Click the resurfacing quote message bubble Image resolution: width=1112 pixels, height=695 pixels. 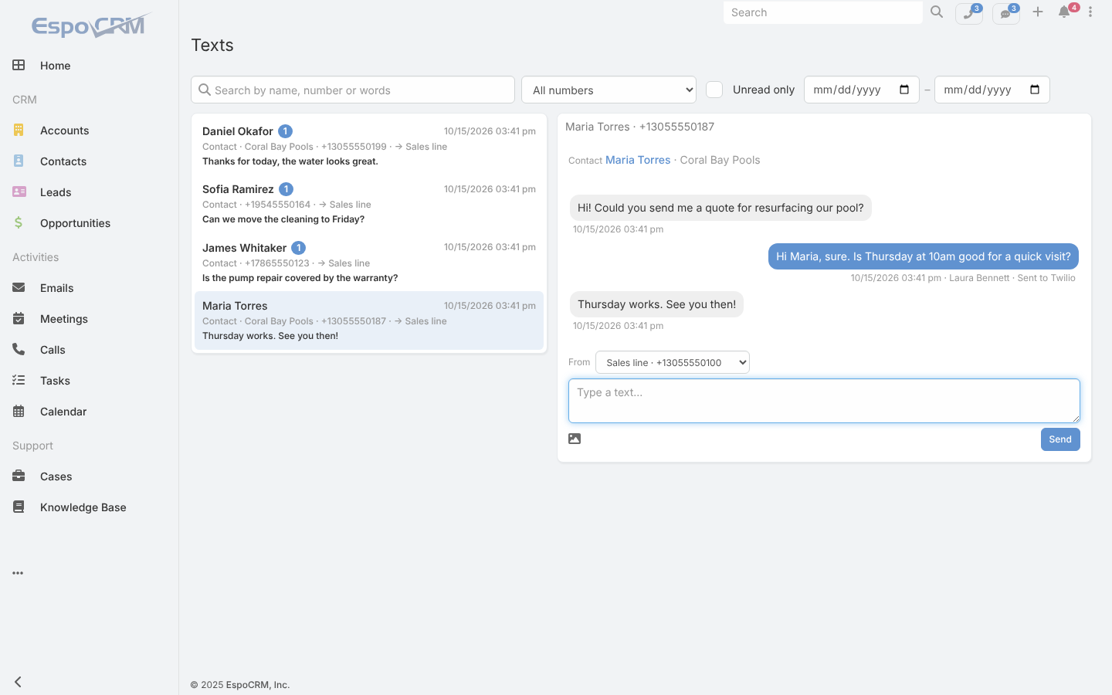click(720, 208)
